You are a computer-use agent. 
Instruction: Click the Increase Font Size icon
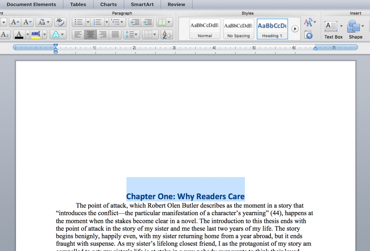(14, 22)
